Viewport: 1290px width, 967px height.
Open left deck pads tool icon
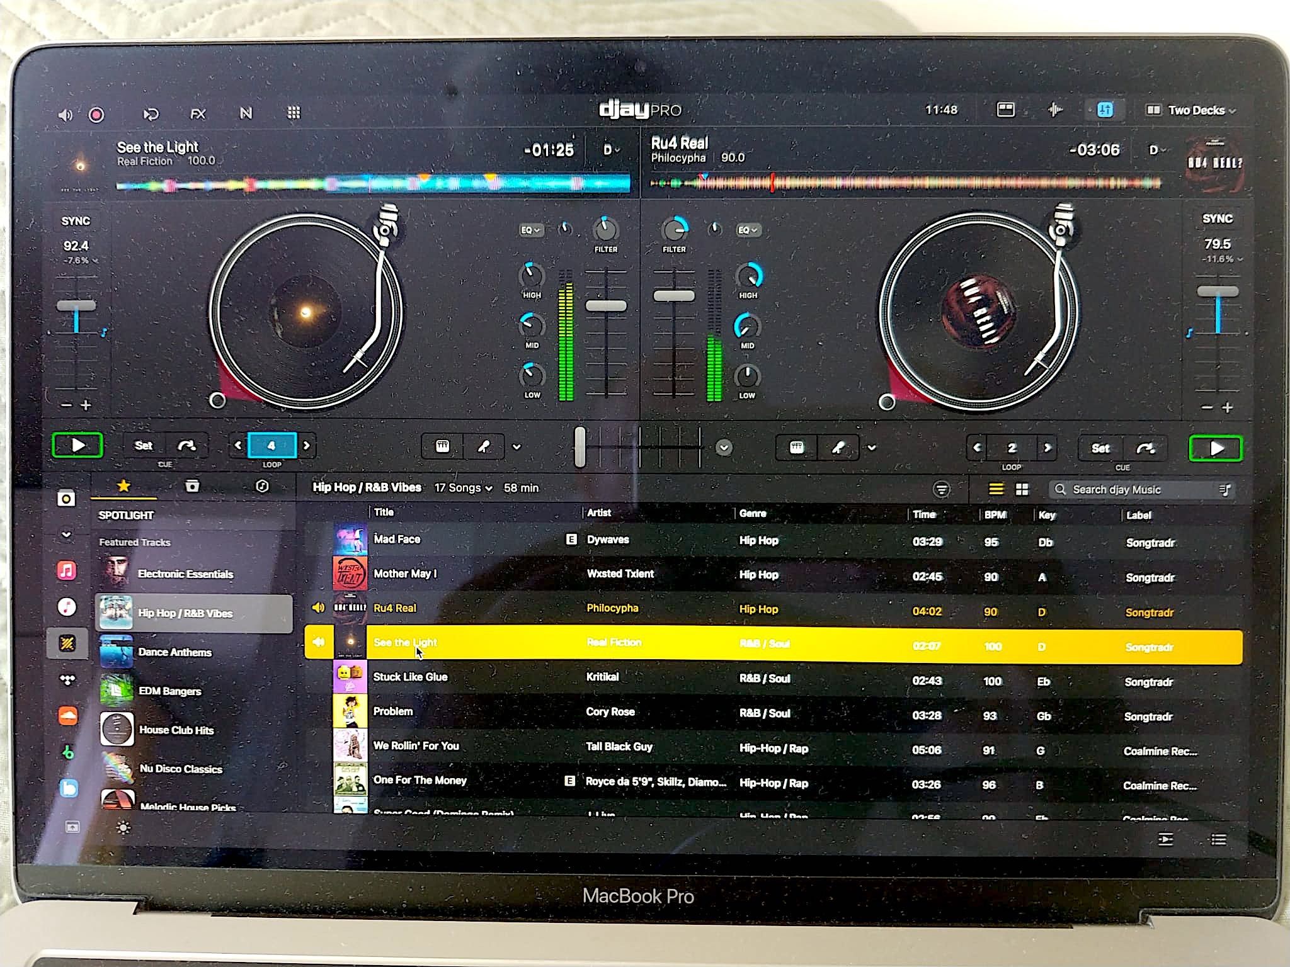pyautogui.click(x=442, y=447)
